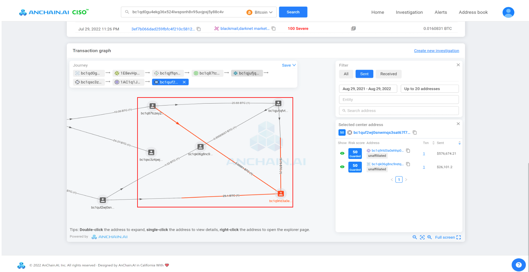Open the Investigation menu
Viewport: 529px width, 272px height.
click(x=409, y=12)
